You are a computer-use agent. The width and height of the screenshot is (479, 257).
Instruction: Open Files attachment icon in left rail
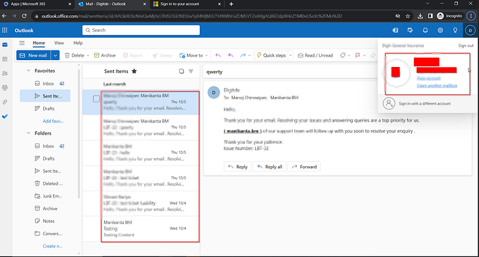click(5, 103)
